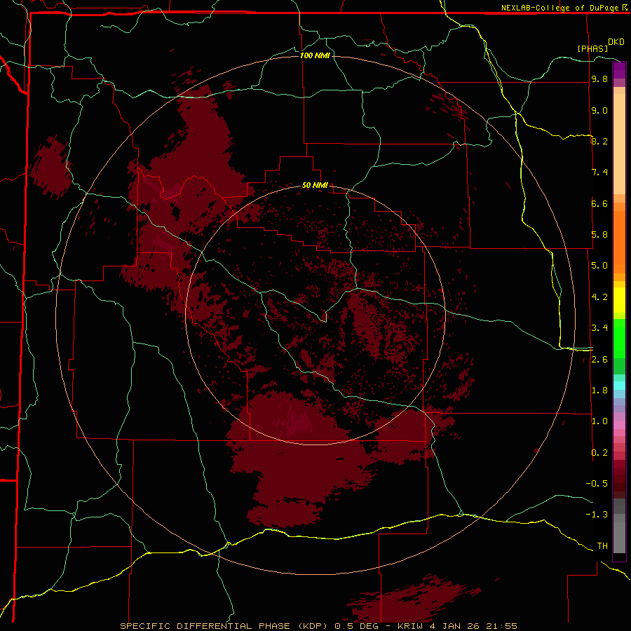Click the TH threshold label on the color scale
631x631 pixels.
pyautogui.click(x=602, y=546)
